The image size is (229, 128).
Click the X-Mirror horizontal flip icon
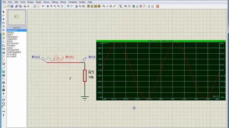[x=4, y=111]
